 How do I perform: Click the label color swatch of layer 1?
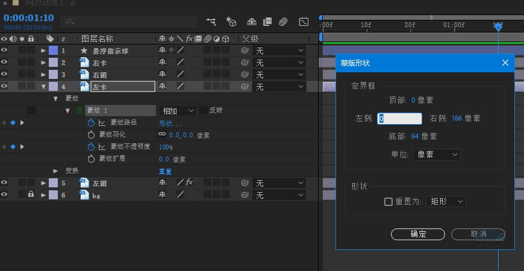click(53, 51)
